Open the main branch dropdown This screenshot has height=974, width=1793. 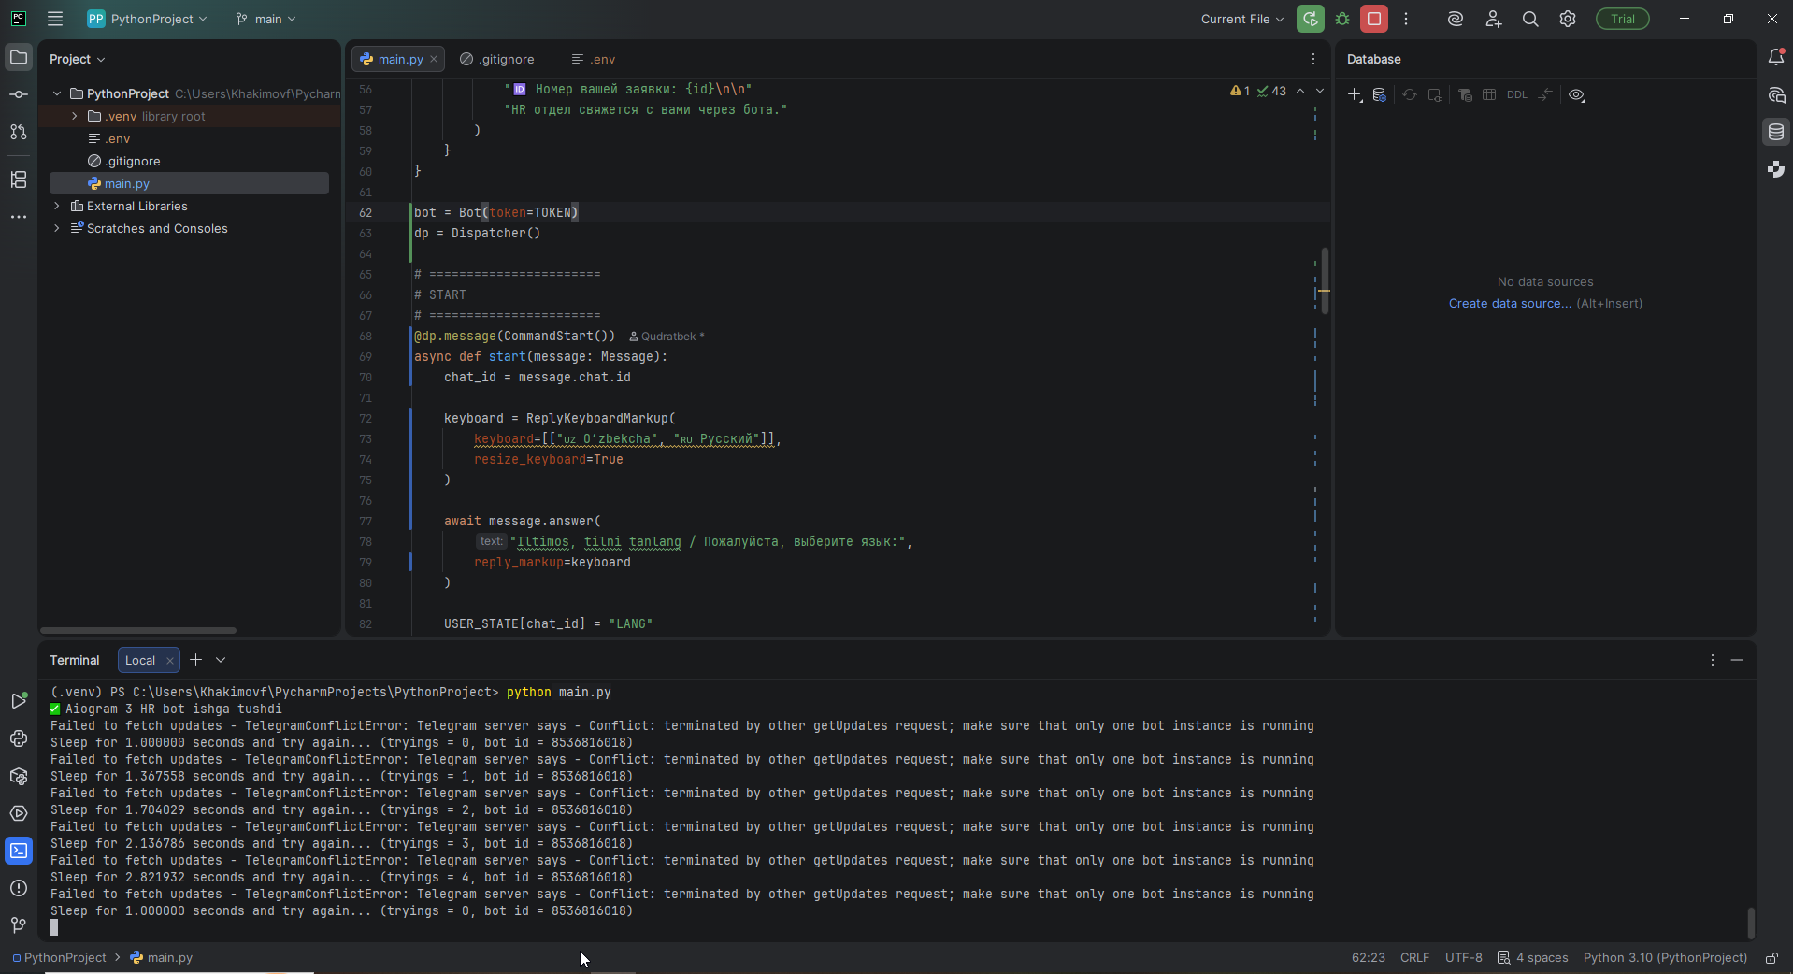266,19
